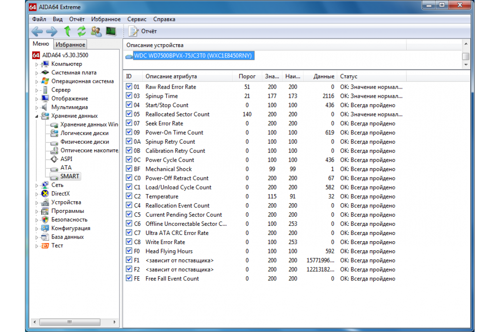500x332 pixels.
Task: Click the Отчёт report toolbar button
Action: [143, 31]
